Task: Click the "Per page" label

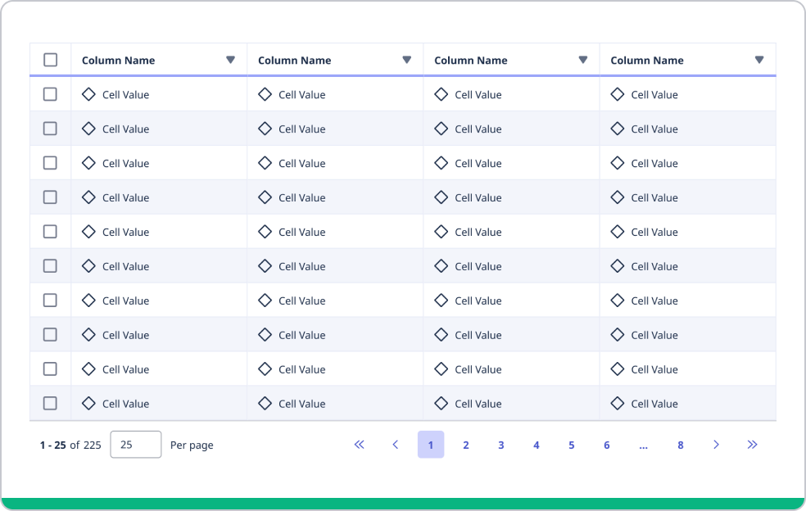Action: pos(192,445)
